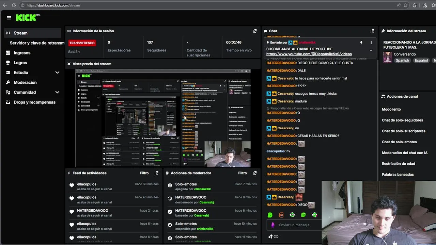Click Cesarxebj on the baneado entry
Viewport: 436px width, 245px height.
[201, 215]
